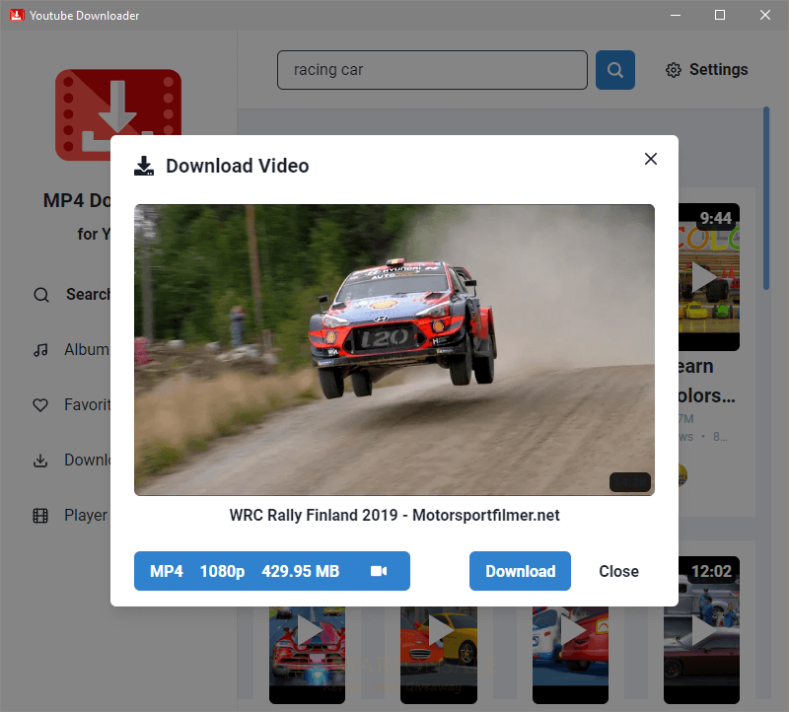Maximize the Youtube Downloader window
789x712 pixels.
click(x=720, y=15)
